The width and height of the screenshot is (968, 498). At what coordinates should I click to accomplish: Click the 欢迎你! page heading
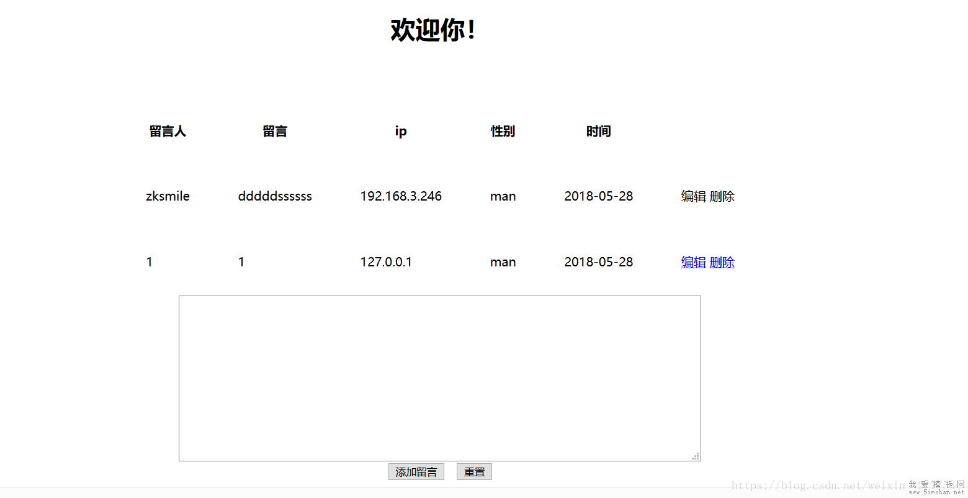433,30
